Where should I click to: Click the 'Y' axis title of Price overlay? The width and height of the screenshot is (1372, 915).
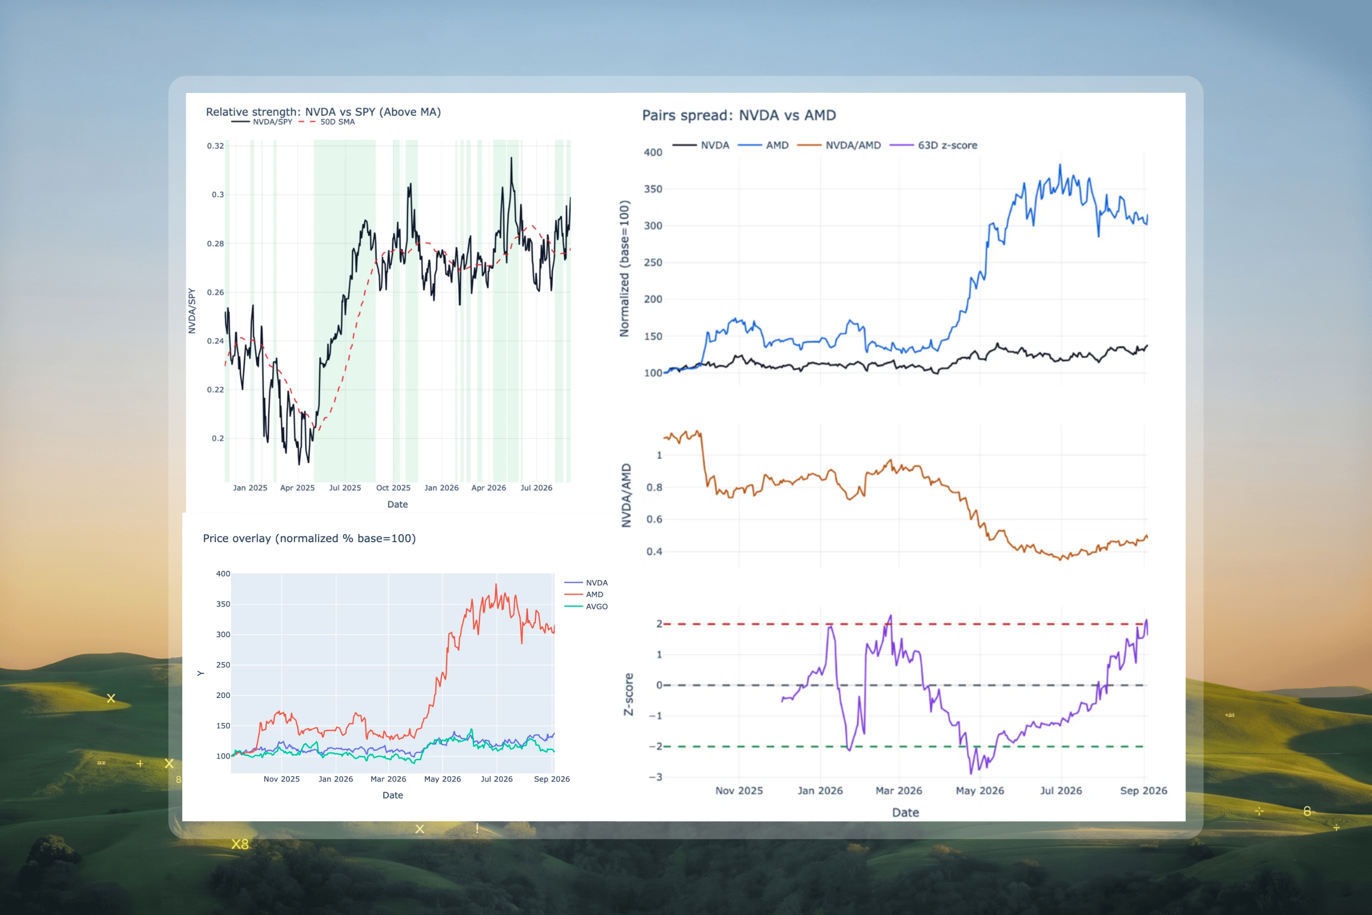click(201, 673)
